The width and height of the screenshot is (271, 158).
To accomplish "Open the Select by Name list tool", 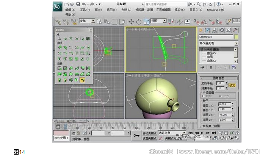I will [x=107, y=22].
